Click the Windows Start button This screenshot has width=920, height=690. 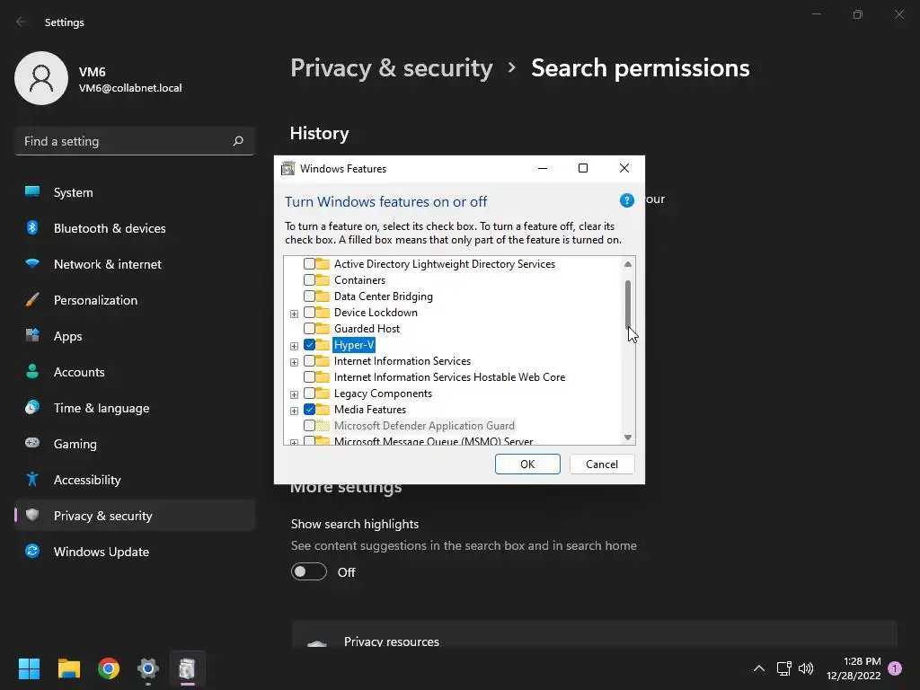pyautogui.click(x=30, y=668)
